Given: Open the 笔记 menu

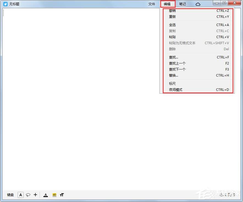Looking at the screenshot, I should 183,4.
